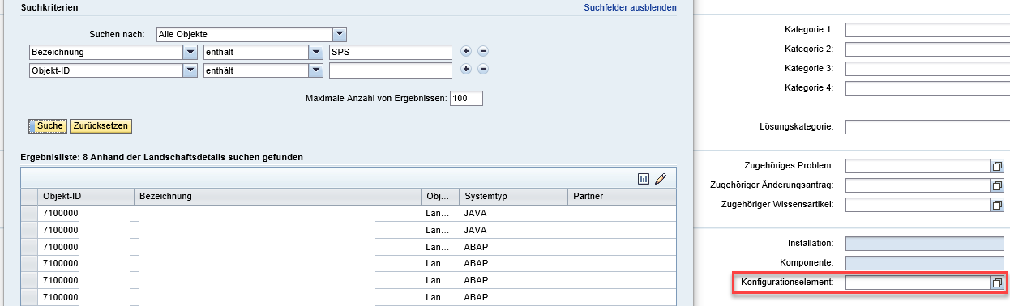Screen dimensions: 1010x306
Task: Personalize the result list with the pencil icon
Action: click(x=661, y=178)
